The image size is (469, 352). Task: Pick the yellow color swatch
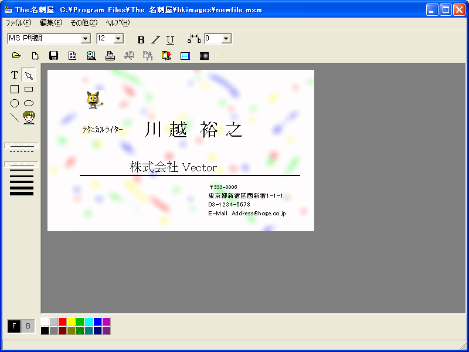[71, 321]
